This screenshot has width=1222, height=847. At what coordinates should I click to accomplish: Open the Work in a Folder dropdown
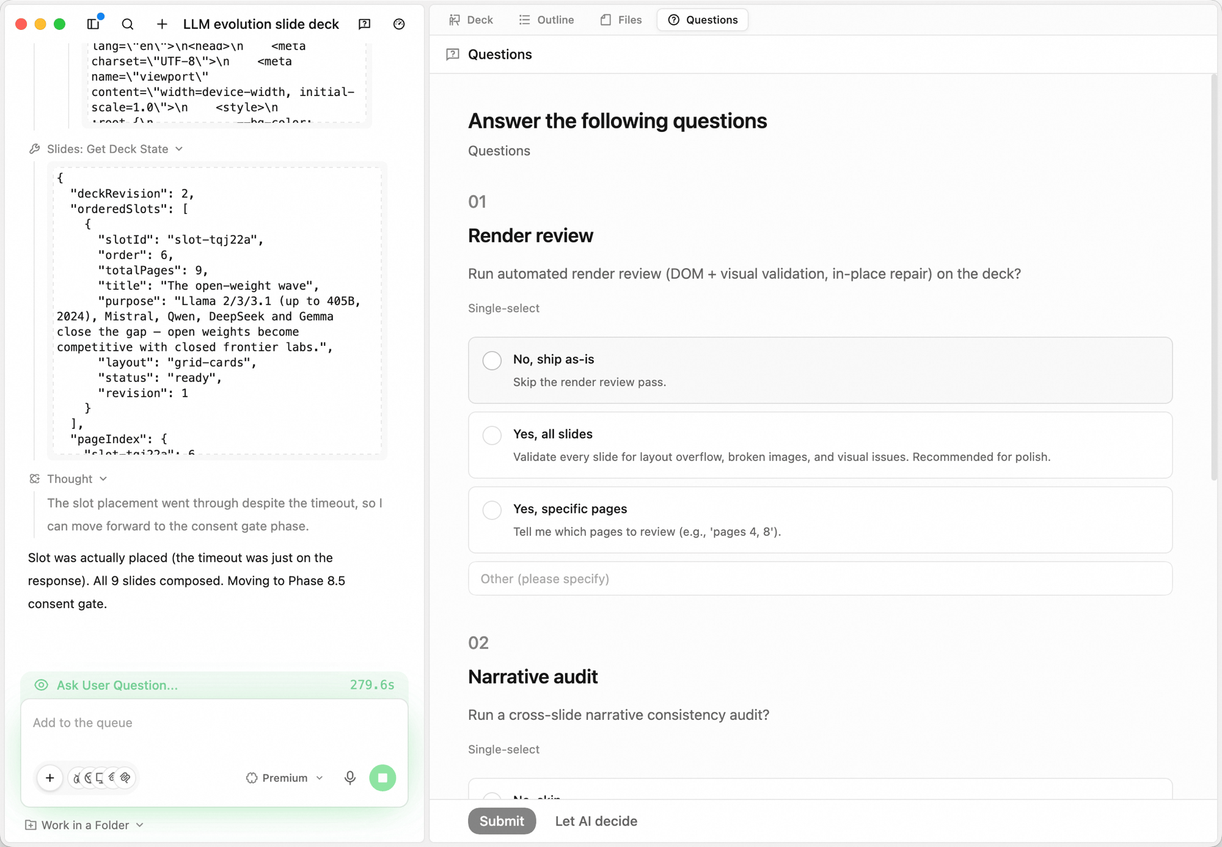84,825
